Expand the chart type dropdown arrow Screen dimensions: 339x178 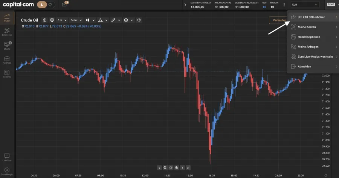point(93,20)
